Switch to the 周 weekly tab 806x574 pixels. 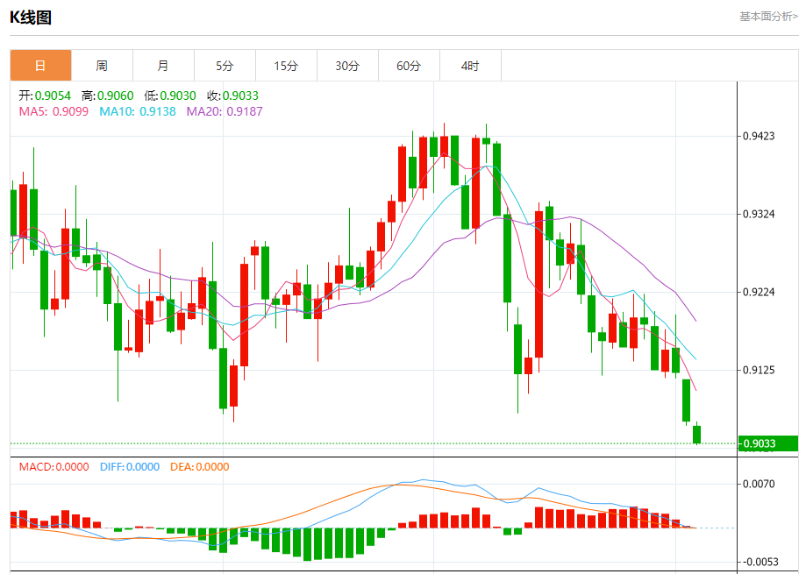click(102, 66)
